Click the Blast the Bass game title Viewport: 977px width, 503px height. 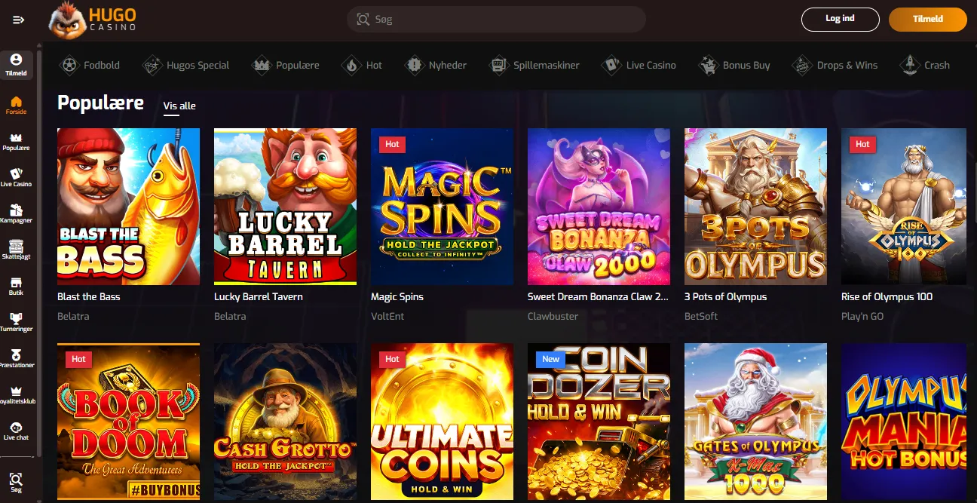[x=89, y=297]
